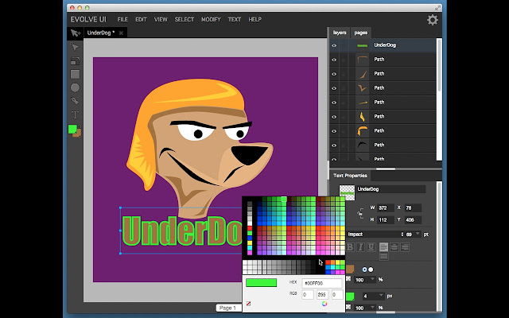The height and width of the screenshot is (318, 509).
Task: Open the HELP menu
Action: (254, 19)
